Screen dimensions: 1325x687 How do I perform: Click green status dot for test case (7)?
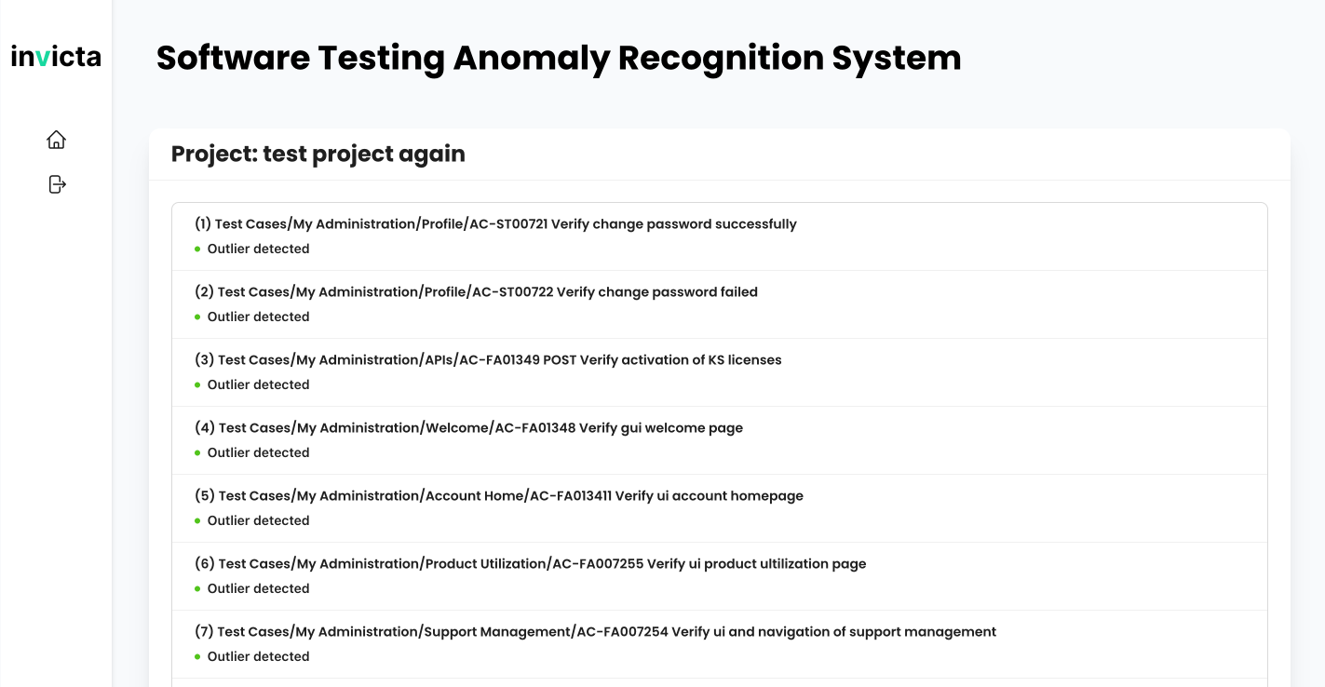[197, 657]
